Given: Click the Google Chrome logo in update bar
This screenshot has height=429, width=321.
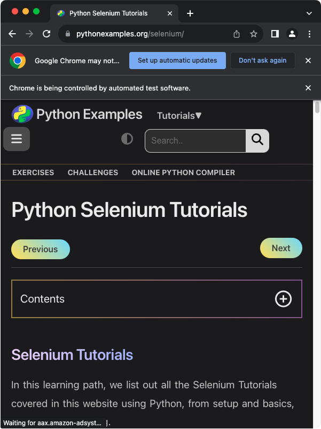Looking at the screenshot, I should coord(18,61).
